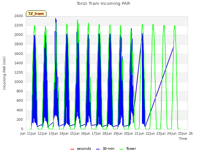The height and width of the screenshot is (155, 207).
Task: Click the 1600 y-axis tick value
Action: pyautogui.click(x=19, y=54)
